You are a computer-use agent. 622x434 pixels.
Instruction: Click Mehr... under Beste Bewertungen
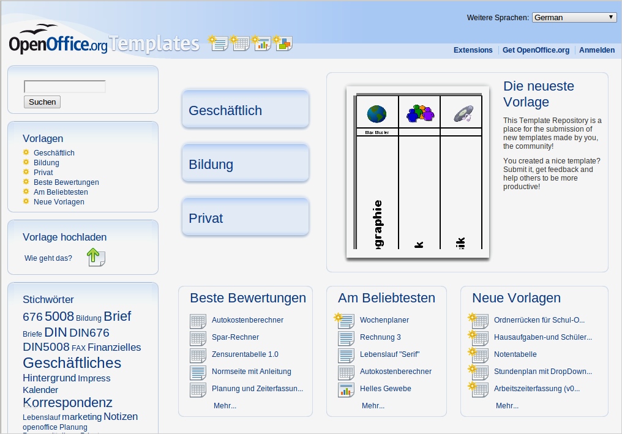click(x=225, y=405)
